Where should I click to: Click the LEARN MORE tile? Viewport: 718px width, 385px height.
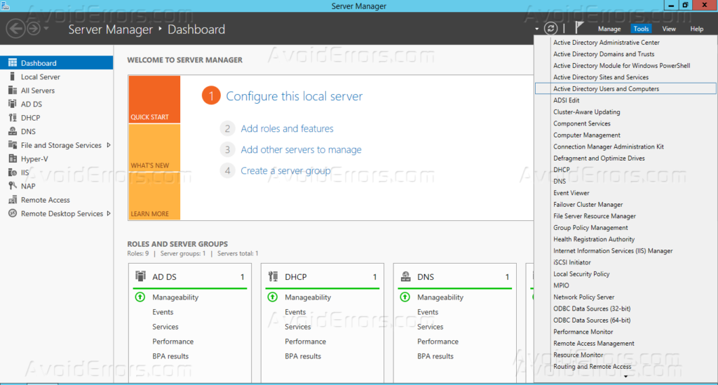[x=154, y=196]
